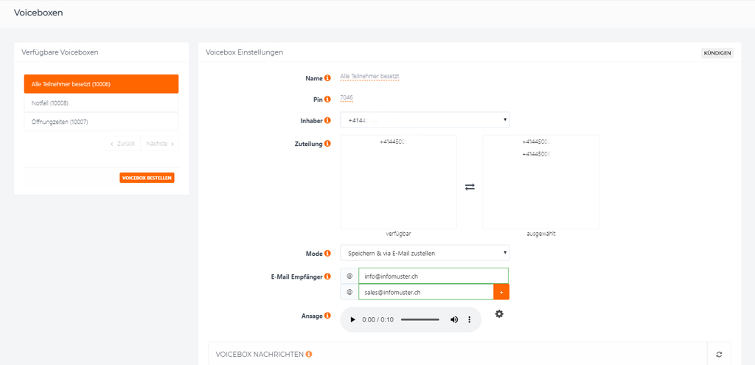755x365 pixels.
Task: Click the Voicebox Bestellen button
Action: (147, 178)
